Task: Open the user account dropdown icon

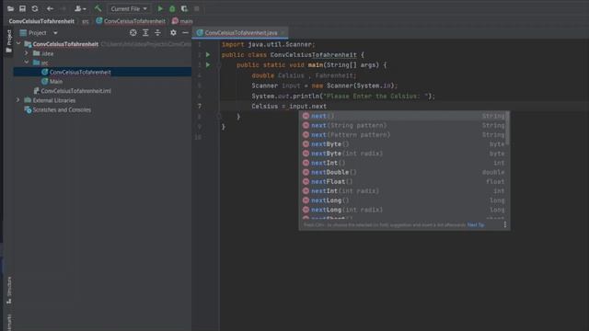Action: [80, 8]
